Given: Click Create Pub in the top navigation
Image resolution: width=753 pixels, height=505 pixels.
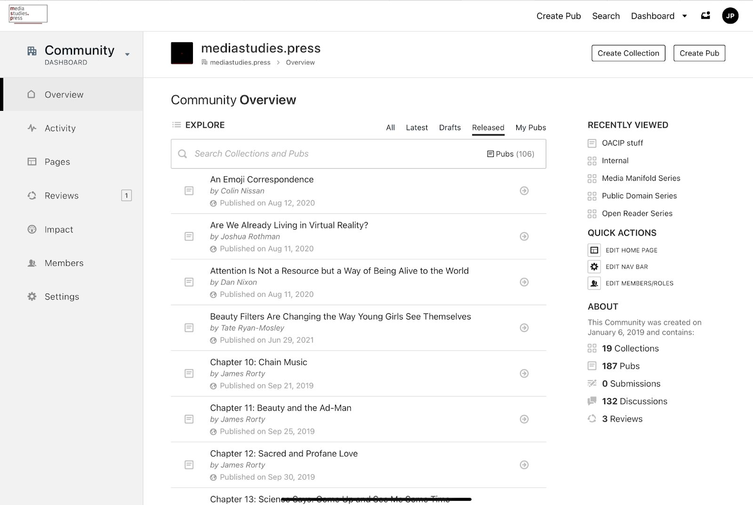Looking at the screenshot, I should click(x=559, y=16).
